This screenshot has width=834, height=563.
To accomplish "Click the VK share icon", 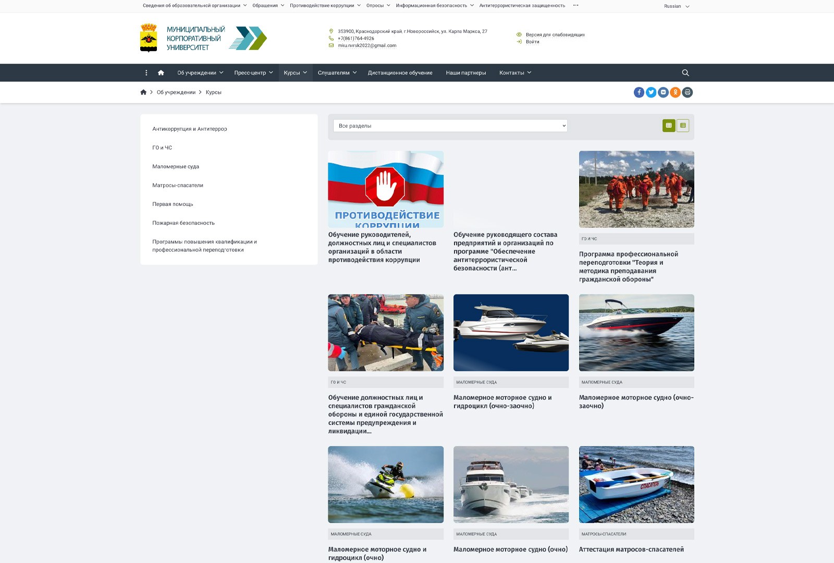I will coord(663,92).
